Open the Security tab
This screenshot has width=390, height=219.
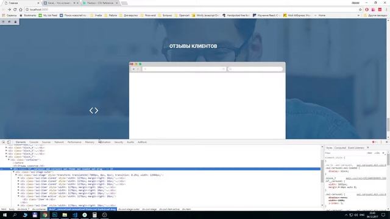(119, 142)
